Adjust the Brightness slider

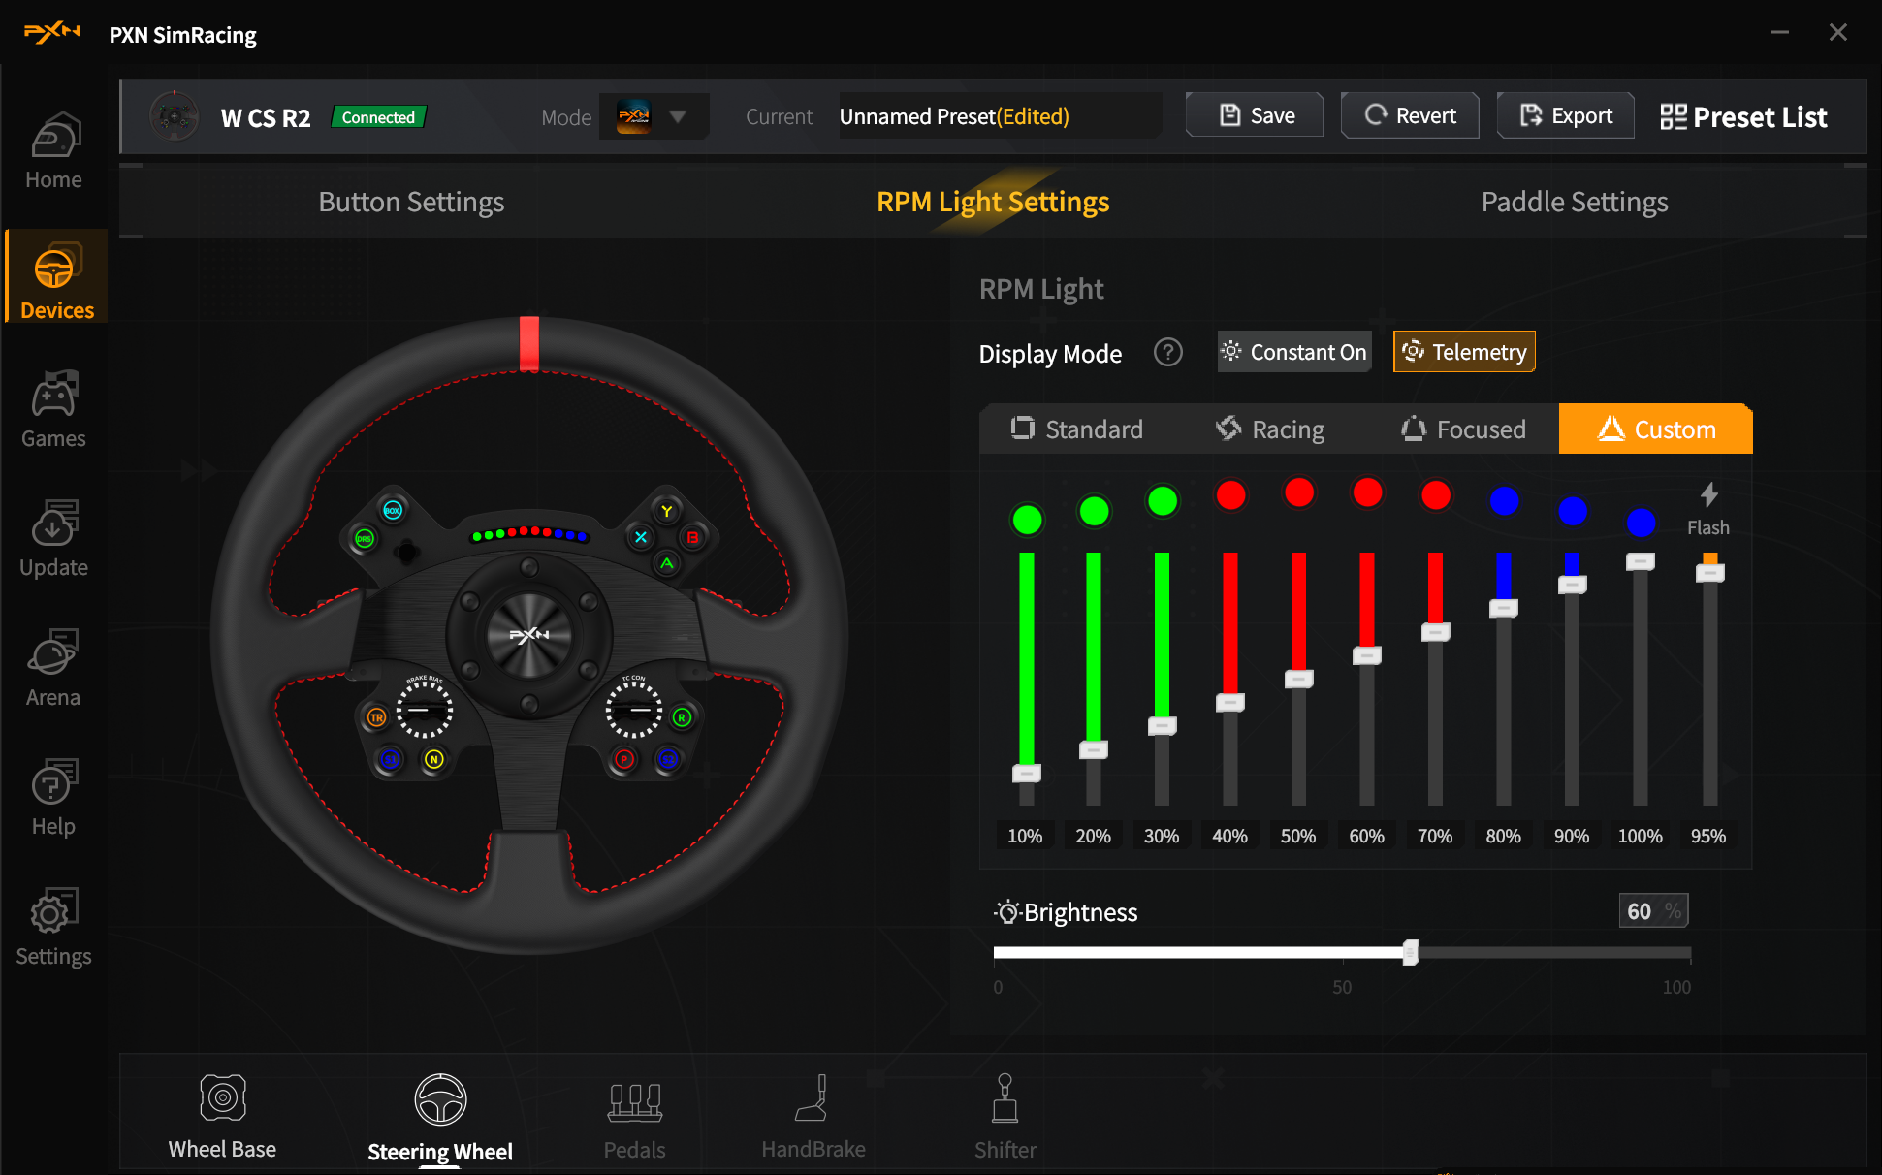pos(1411,954)
